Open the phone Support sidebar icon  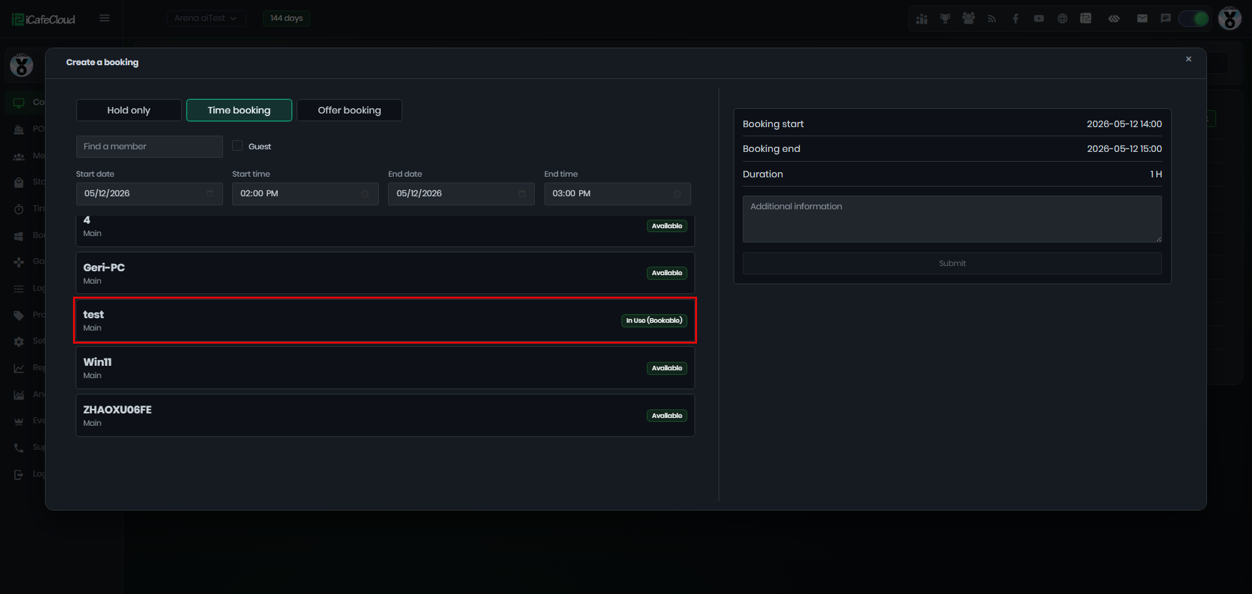[19, 447]
